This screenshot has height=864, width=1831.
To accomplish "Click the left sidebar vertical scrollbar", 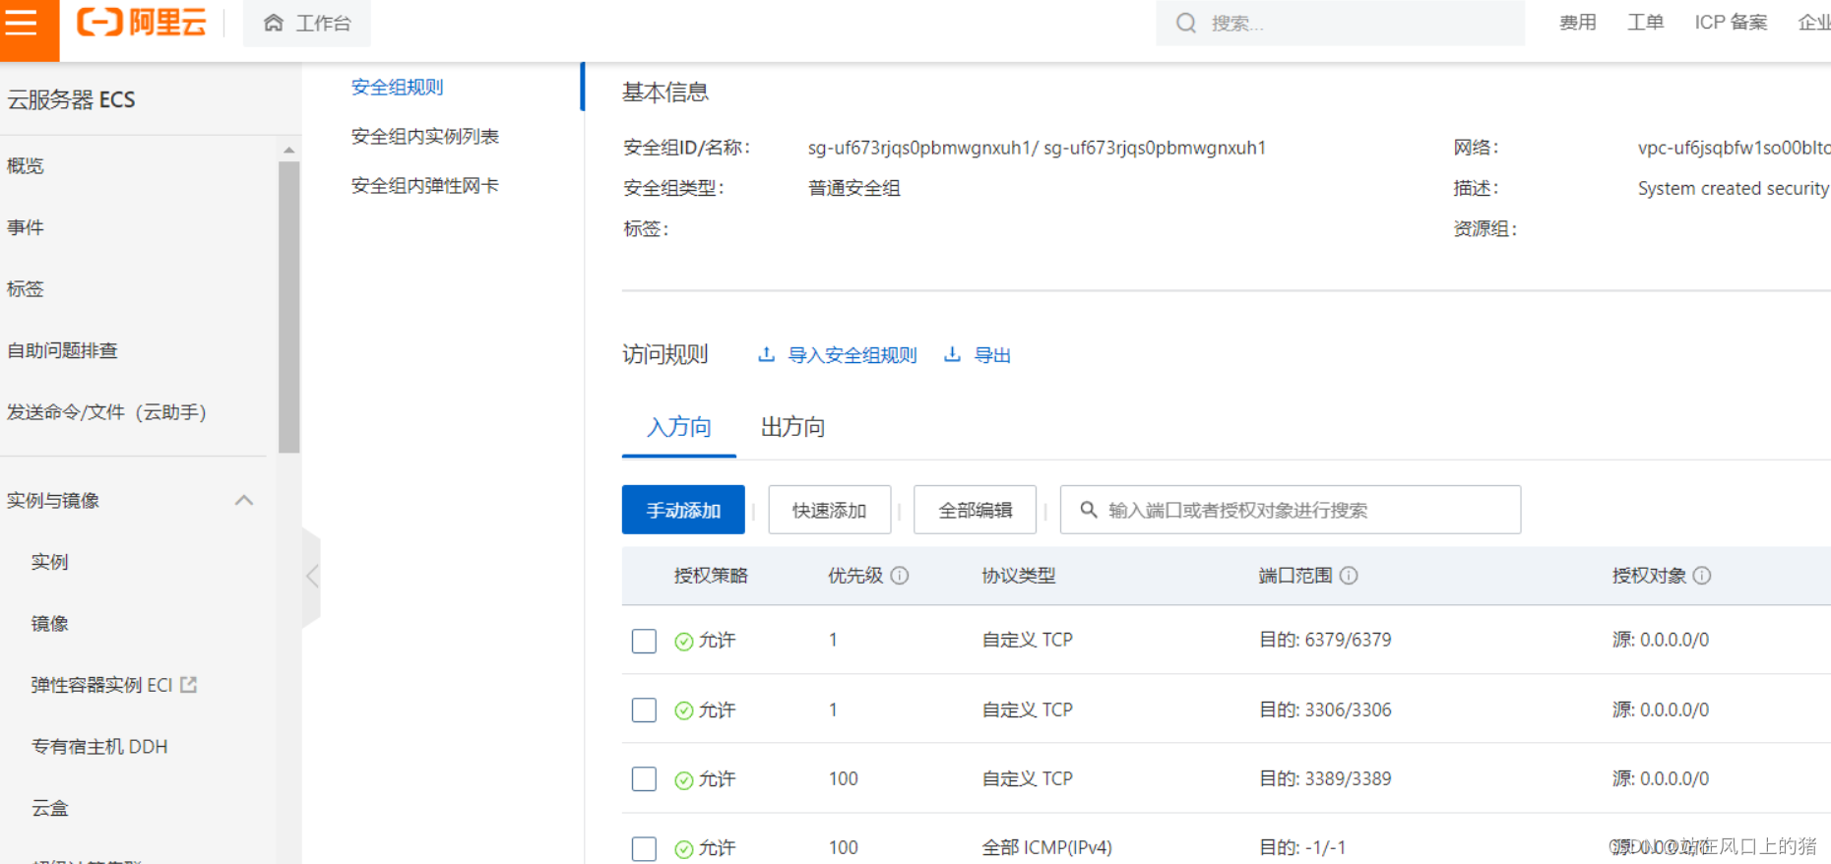I will tap(289, 307).
